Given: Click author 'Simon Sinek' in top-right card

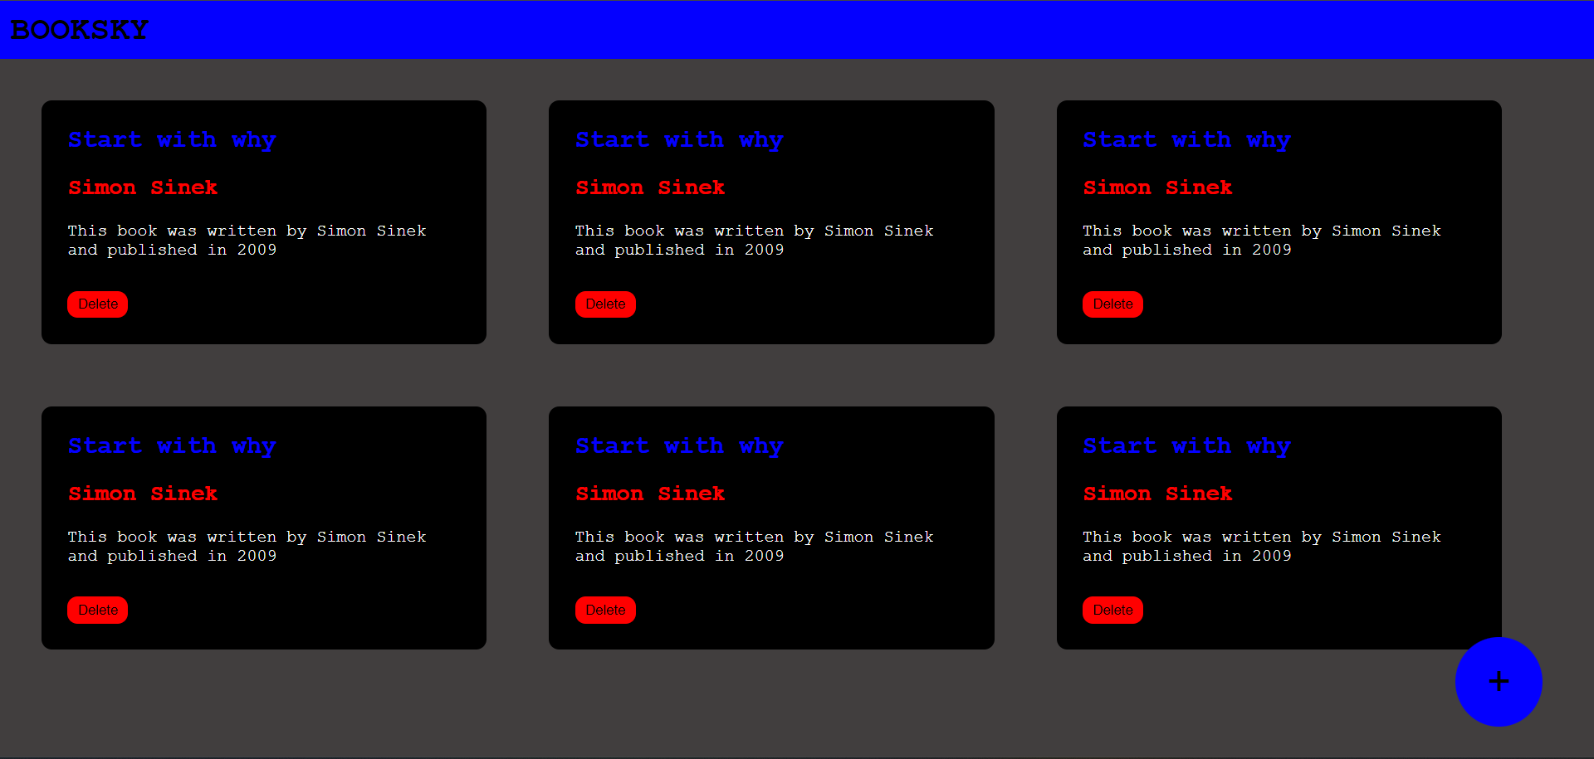Looking at the screenshot, I should pyautogui.click(x=1157, y=187).
